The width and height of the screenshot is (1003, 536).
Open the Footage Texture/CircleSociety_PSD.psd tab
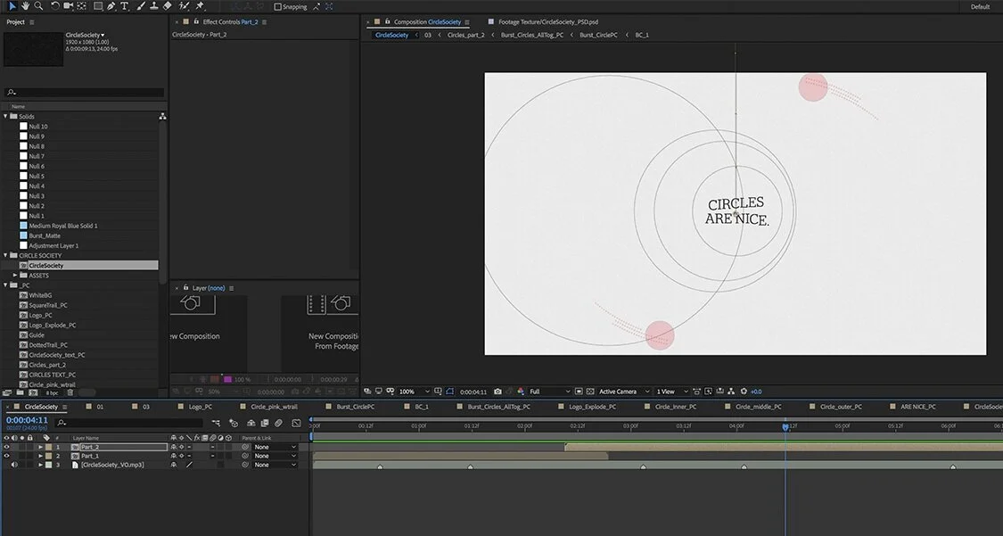point(548,21)
